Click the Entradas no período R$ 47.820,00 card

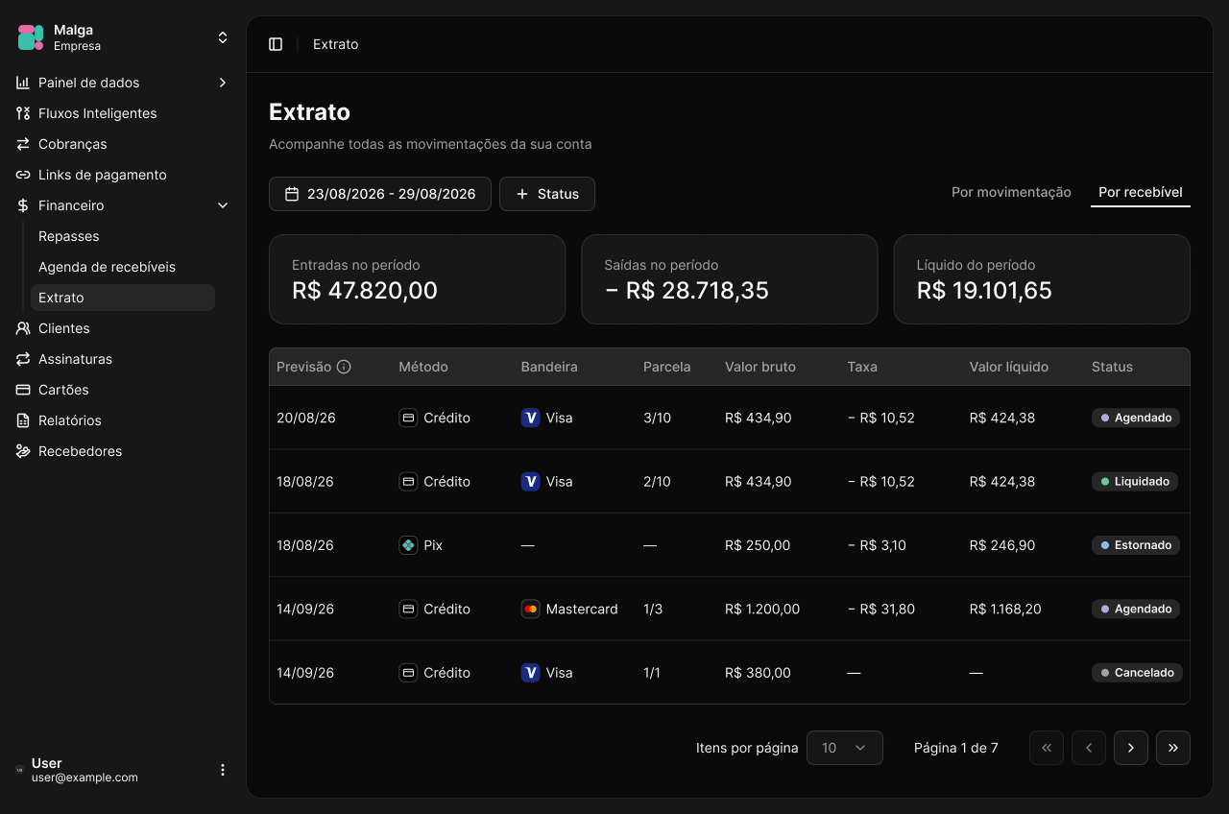417,279
